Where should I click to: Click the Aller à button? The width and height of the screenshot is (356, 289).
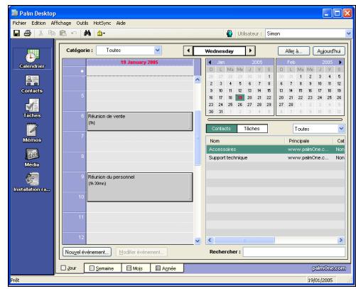pos(293,51)
